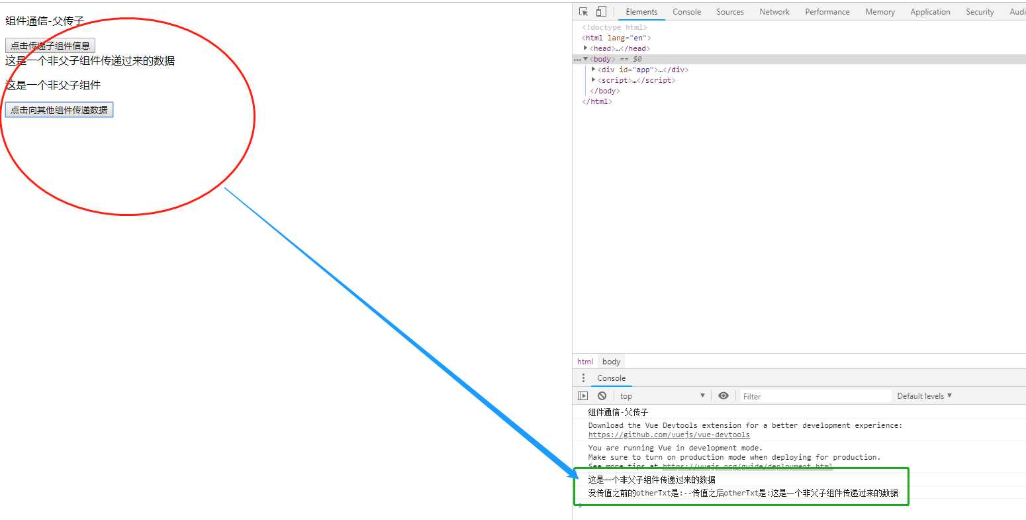Open the Default levels dropdown
1026x520 pixels.
tap(924, 396)
